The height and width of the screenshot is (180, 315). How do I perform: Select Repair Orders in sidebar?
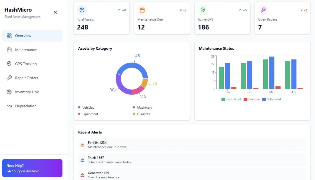[32, 78]
